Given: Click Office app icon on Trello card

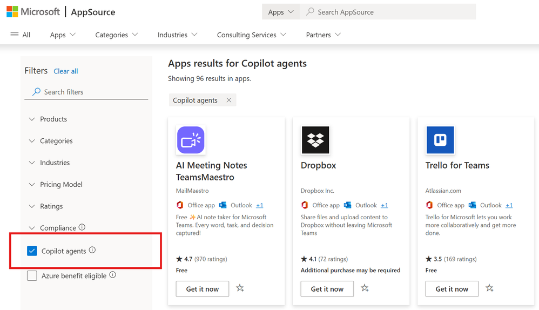Looking at the screenshot, I should click(x=429, y=205).
